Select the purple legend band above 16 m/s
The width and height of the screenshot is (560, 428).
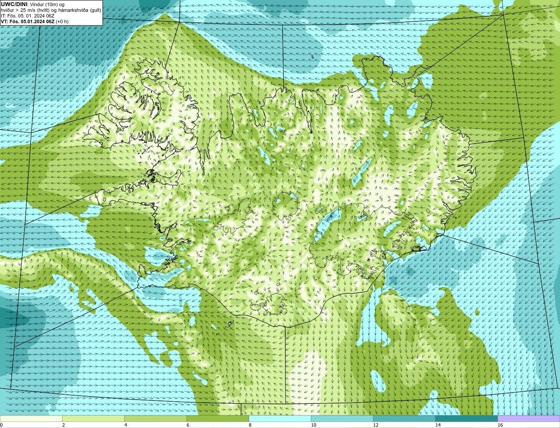click(x=529, y=419)
